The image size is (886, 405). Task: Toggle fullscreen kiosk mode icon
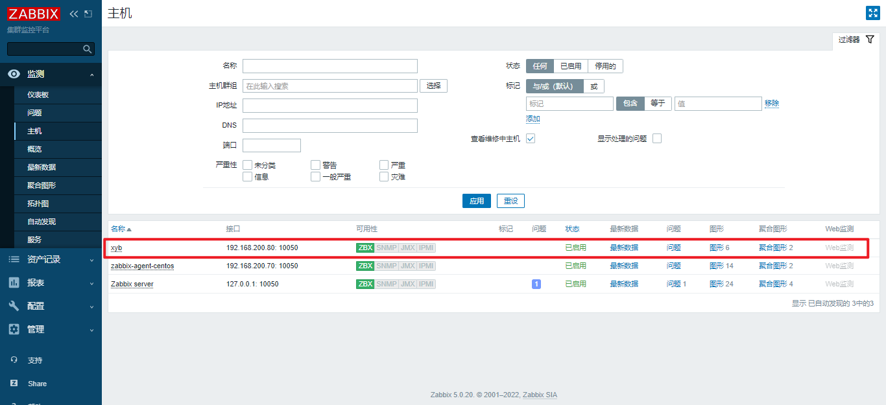point(872,13)
